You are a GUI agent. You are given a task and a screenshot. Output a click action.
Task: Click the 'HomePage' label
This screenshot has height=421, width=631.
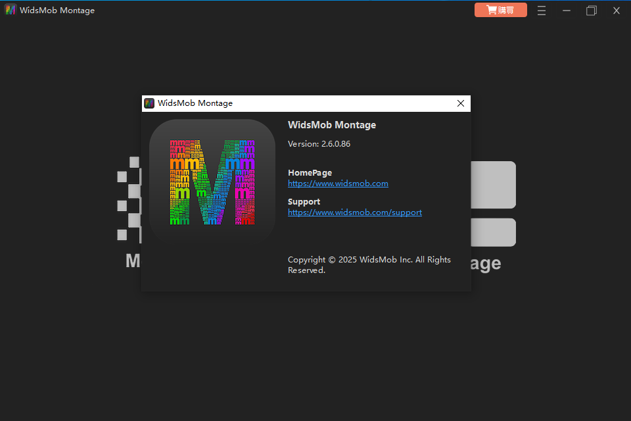click(310, 173)
